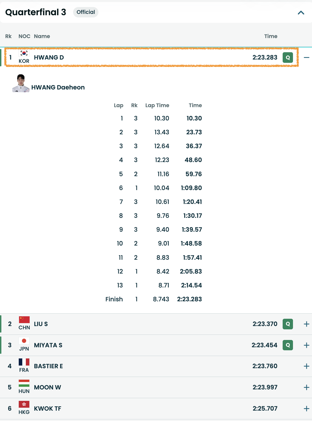Open HWANG Daeheon athlete photo

pos(21,83)
